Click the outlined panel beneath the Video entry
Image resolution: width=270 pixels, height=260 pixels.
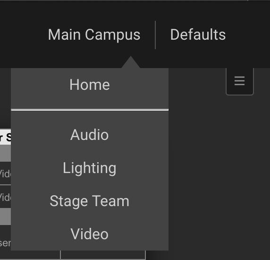pyautogui.click(x=103, y=254)
